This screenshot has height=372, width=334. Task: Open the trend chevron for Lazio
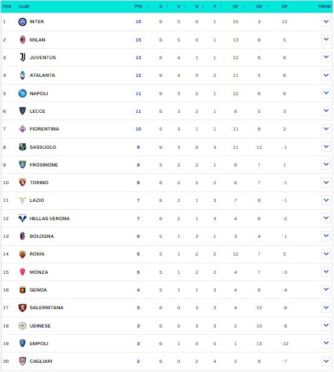click(x=326, y=200)
